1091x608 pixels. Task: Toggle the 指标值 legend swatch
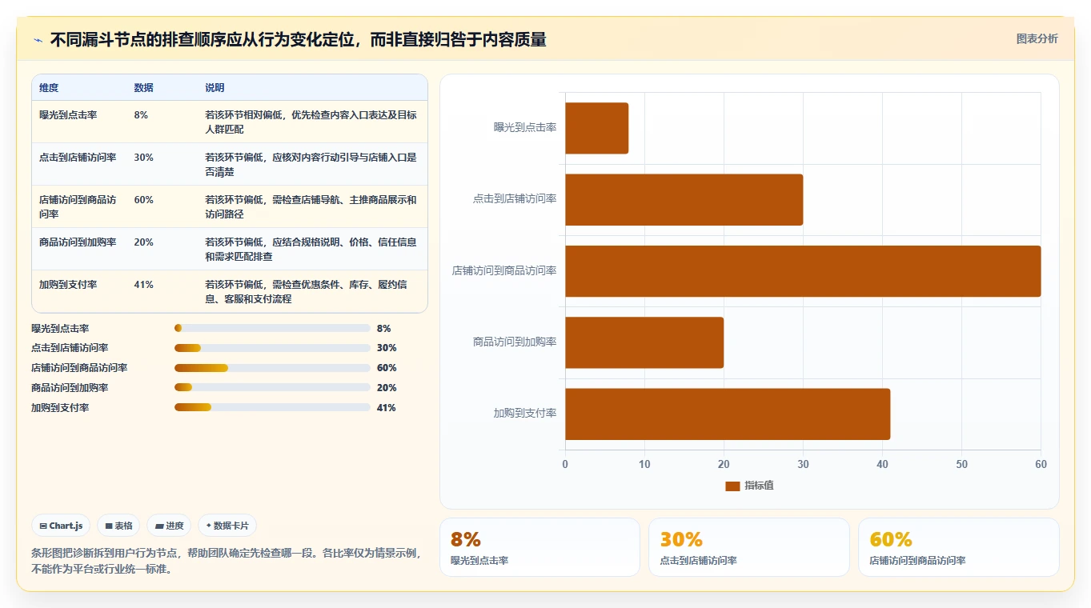point(732,486)
